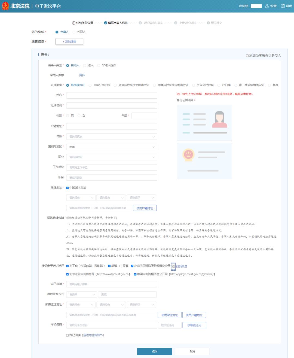
Task: Select 户口簿 certificate type
Action: [x=219, y=85]
